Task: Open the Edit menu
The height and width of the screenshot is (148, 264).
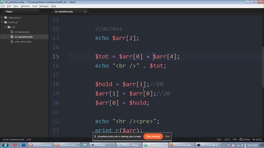Action: click(x=9, y=6)
